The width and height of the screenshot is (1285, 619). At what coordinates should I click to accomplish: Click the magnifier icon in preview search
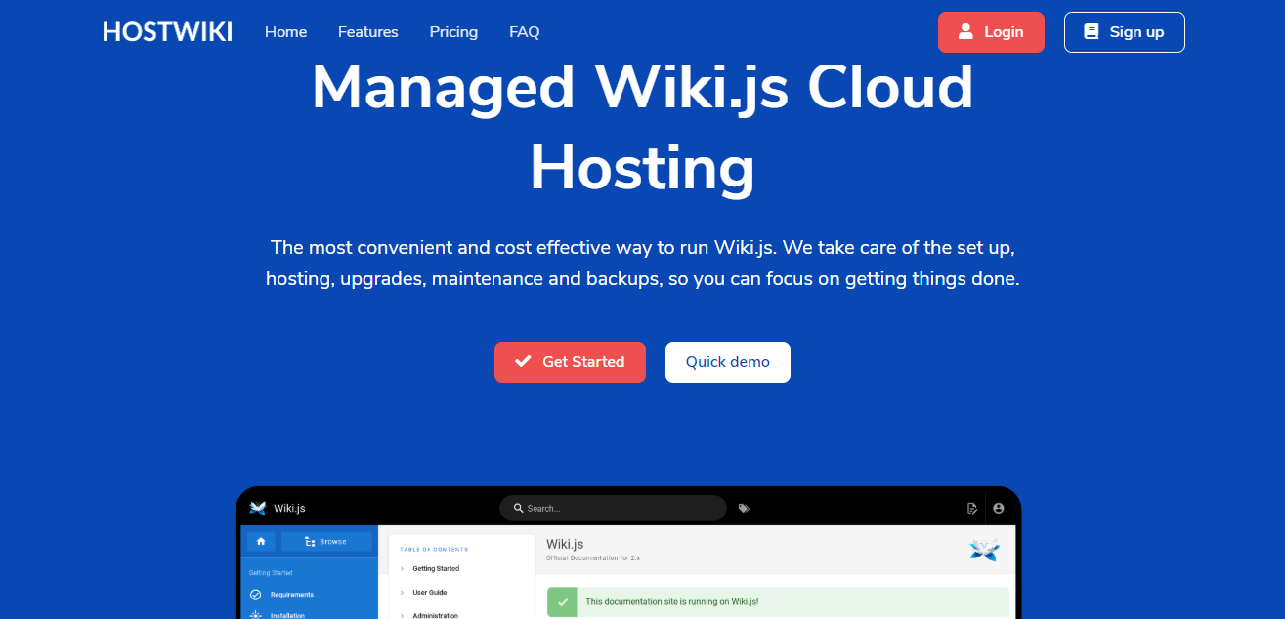518,508
